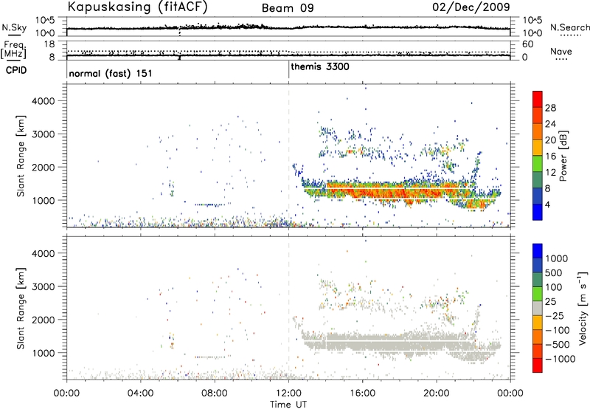Image resolution: width=590 pixels, height=409 pixels.
Task: Click the 'Freq. [MHz]' axis label
Action: (14, 50)
